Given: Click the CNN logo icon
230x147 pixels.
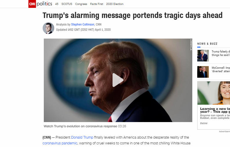Looking at the screenshot, I should click(x=32, y=4).
